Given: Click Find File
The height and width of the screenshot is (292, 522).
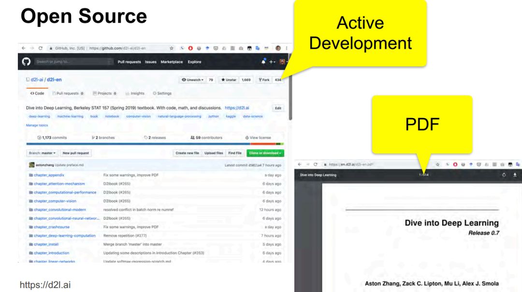Looking at the screenshot, I should click(x=235, y=153).
